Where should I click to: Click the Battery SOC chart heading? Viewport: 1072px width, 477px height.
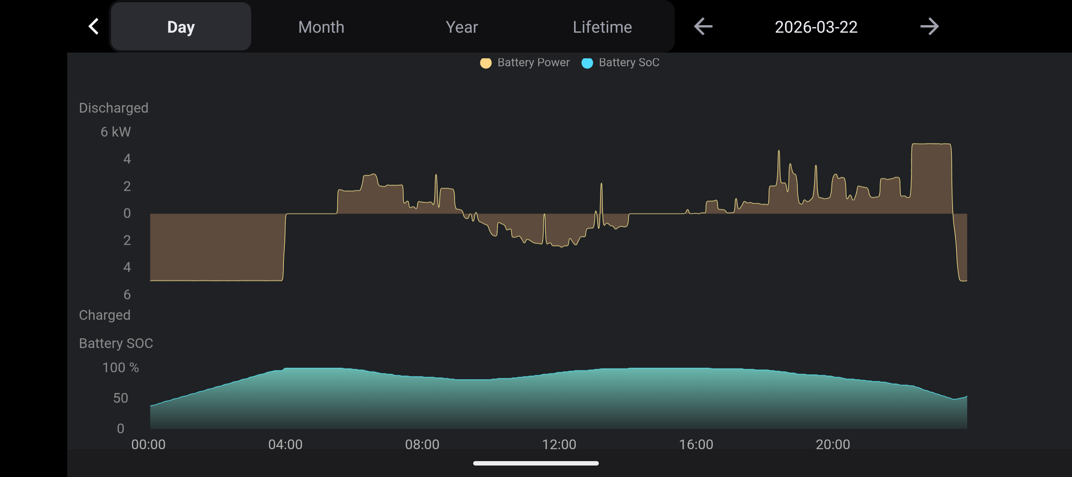[x=116, y=343]
